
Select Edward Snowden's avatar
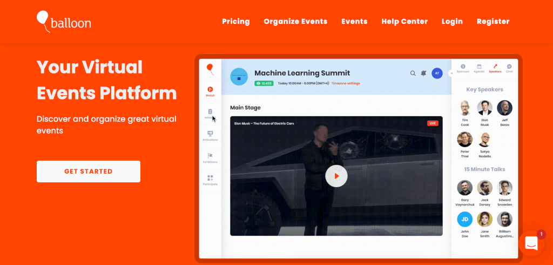(505, 188)
